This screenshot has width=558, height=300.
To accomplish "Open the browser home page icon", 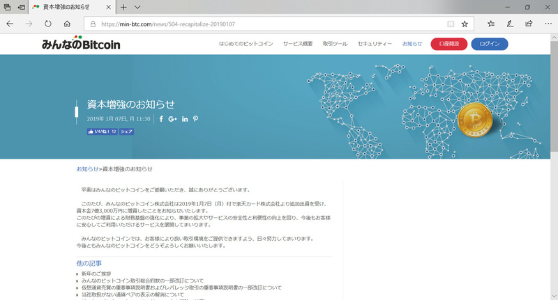I will point(67,24).
